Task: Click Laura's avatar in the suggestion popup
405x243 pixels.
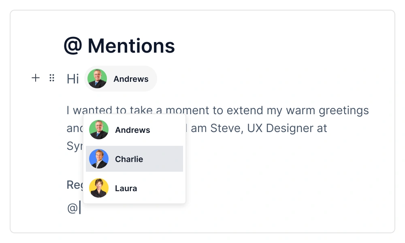Action: click(x=98, y=188)
